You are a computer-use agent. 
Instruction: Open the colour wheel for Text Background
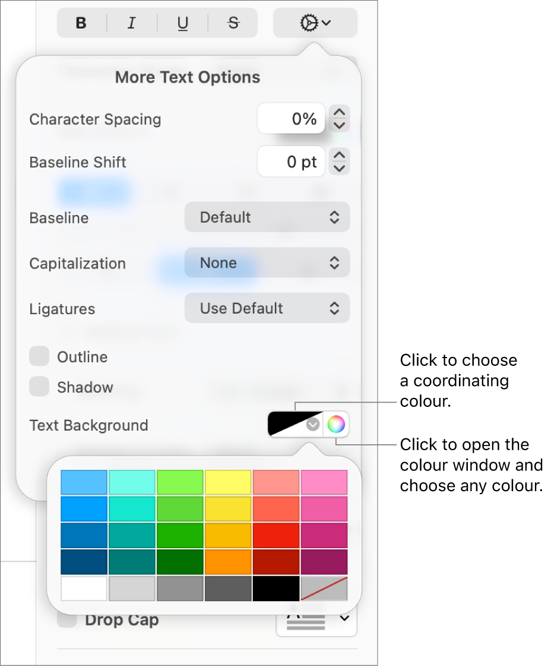(335, 424)
